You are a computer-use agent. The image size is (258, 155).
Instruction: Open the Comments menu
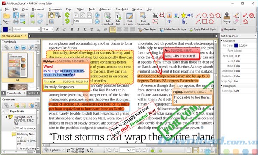[x=55, y=9]
